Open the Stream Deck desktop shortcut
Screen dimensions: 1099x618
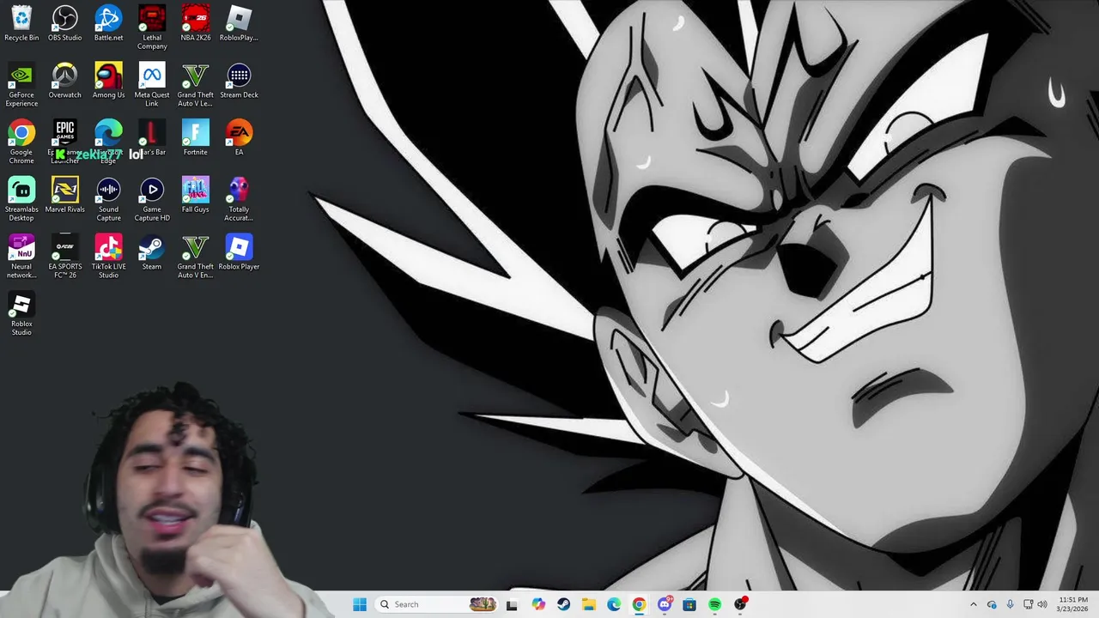[x=239, y=81]
